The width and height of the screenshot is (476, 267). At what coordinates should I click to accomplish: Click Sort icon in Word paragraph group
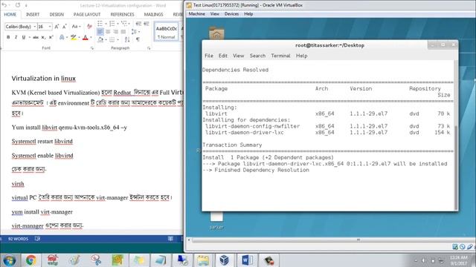127,39
